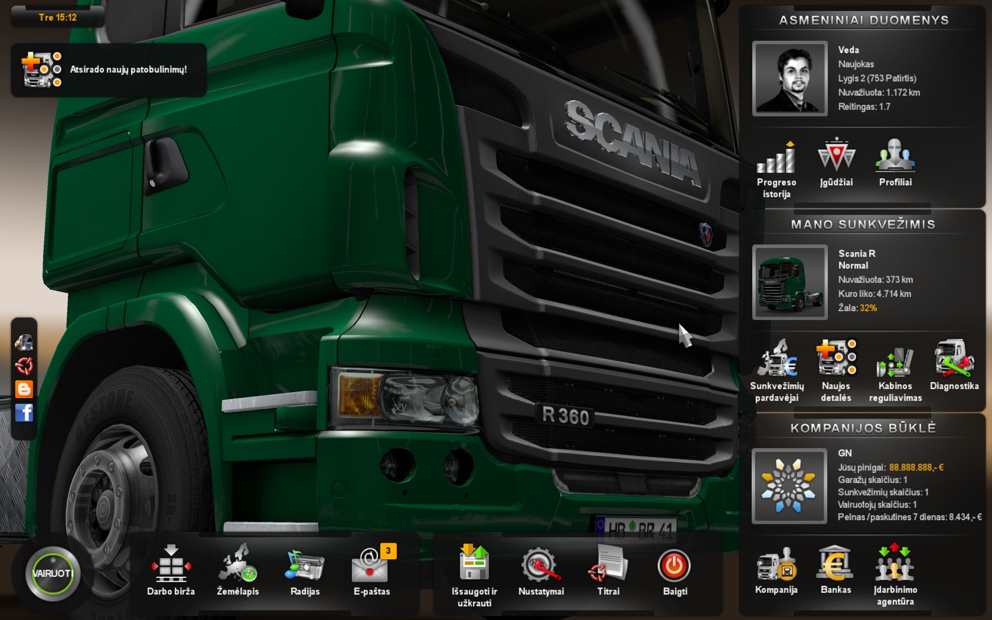Browse Sunkvežimių pardavėjai truck dealers
Image resolution: width=992 pixels, height=620 pixels.
[777, 371]
